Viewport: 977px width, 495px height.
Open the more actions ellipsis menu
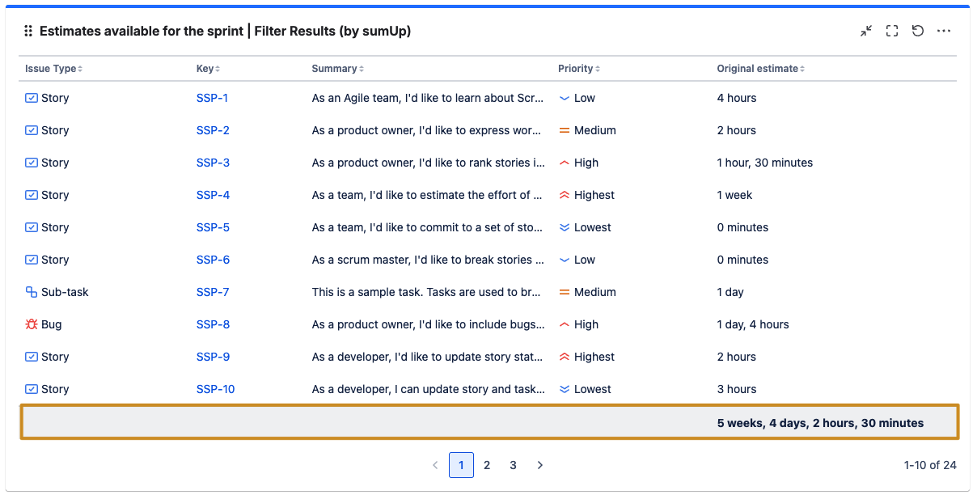click(x=944, y=31)
